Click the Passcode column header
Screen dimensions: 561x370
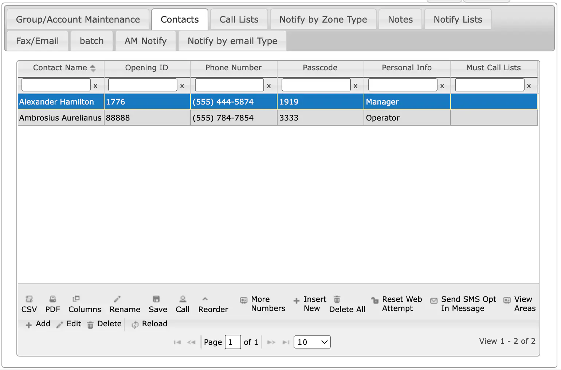click(320, 68)
